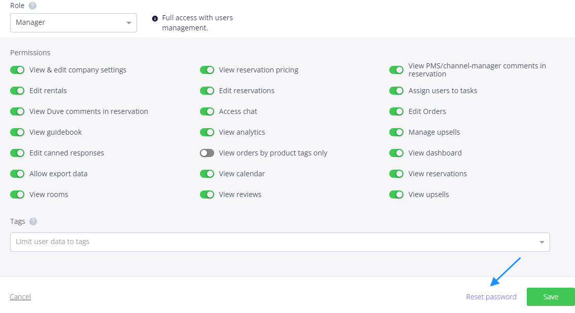This screenshot has width=575, height=313.
Task: Switch off Manage upsells permission
Action: coord(396,132)
